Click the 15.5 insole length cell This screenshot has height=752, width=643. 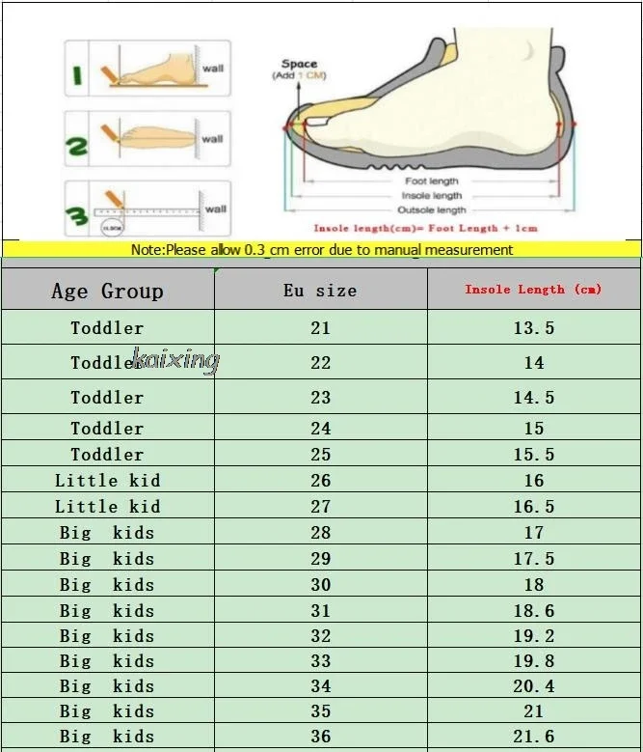pos(534,453)
